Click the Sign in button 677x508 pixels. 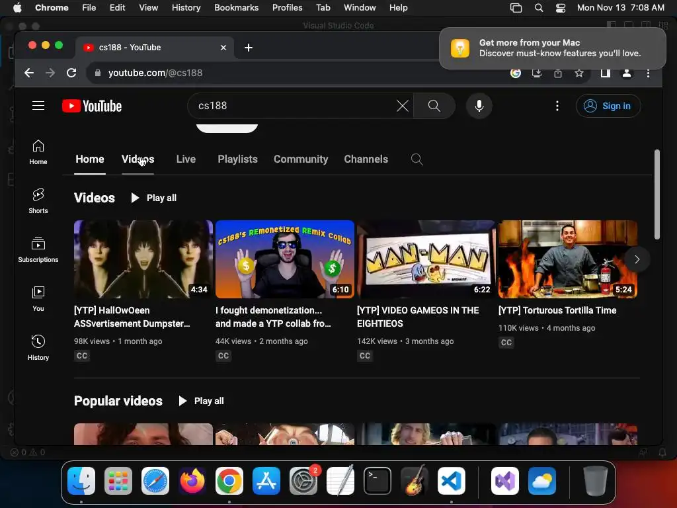(608, 106)
